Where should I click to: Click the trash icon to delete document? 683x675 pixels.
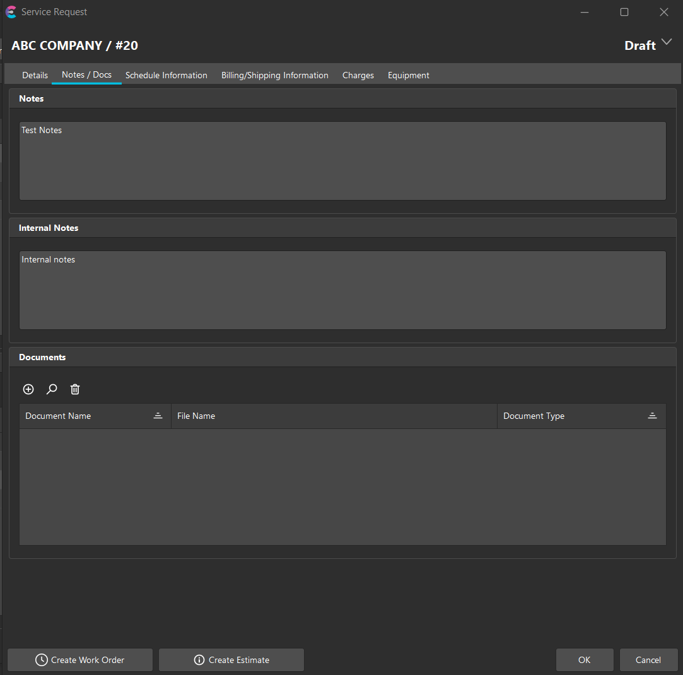(75, 389)
